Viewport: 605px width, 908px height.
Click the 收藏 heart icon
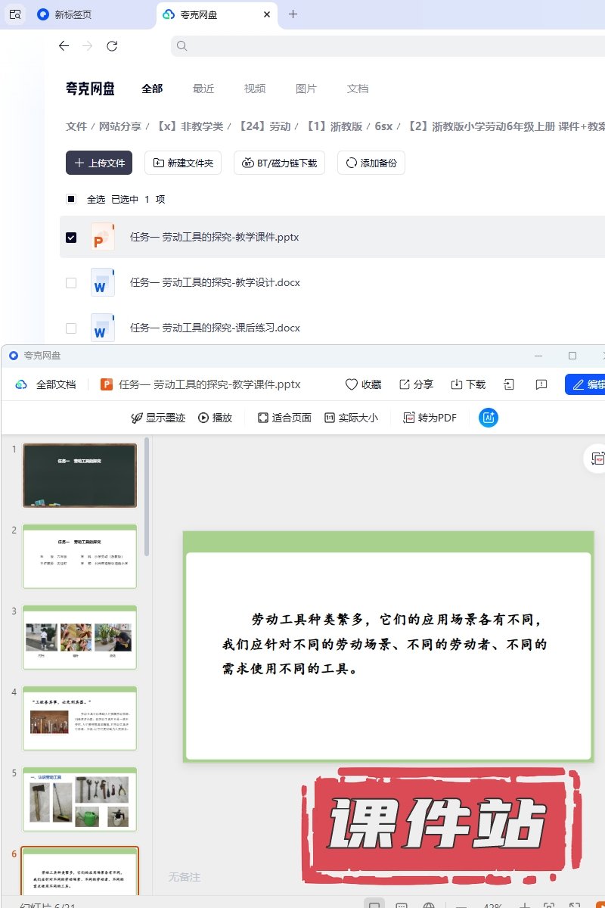tap(352, 384)
